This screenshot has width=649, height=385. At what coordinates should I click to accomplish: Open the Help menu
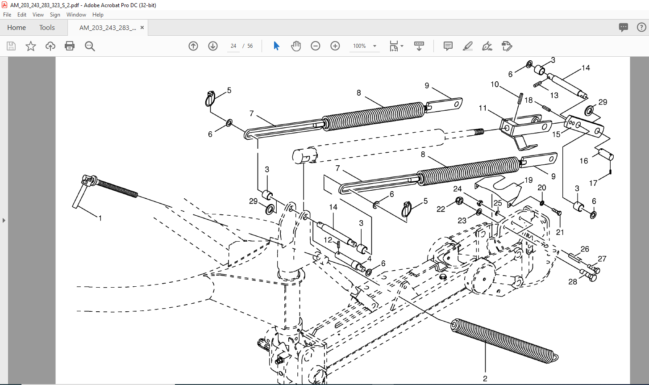pos(98,15)
